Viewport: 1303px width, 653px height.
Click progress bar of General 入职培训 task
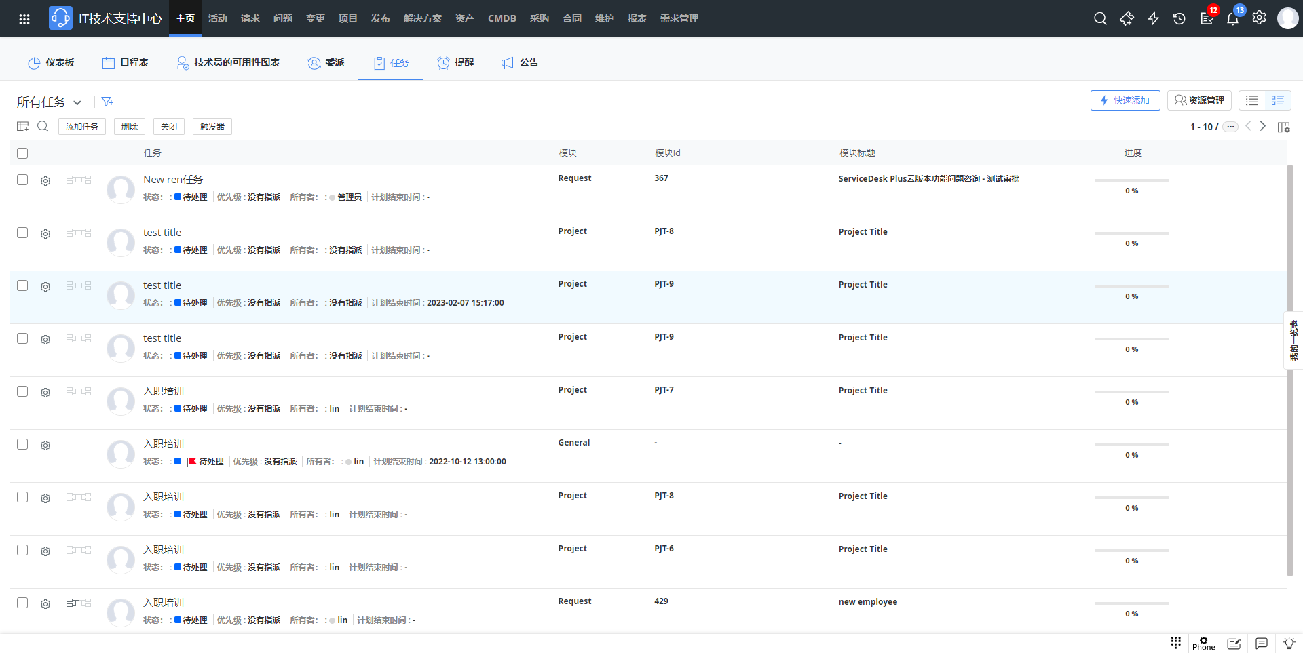(1131, 445)
